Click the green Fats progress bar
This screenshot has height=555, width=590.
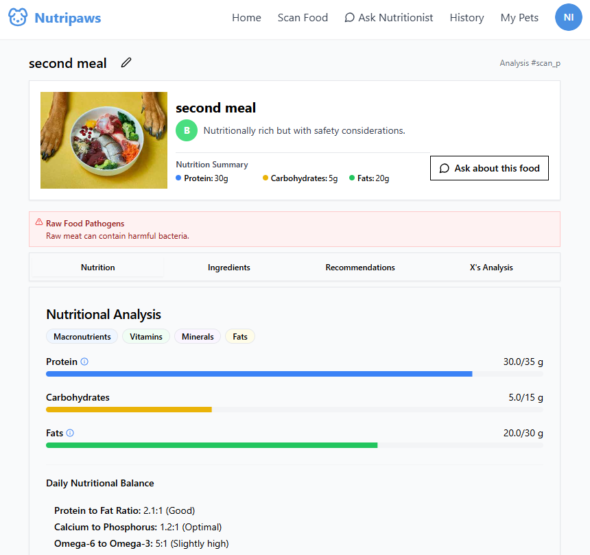click(x=211, y=445)
